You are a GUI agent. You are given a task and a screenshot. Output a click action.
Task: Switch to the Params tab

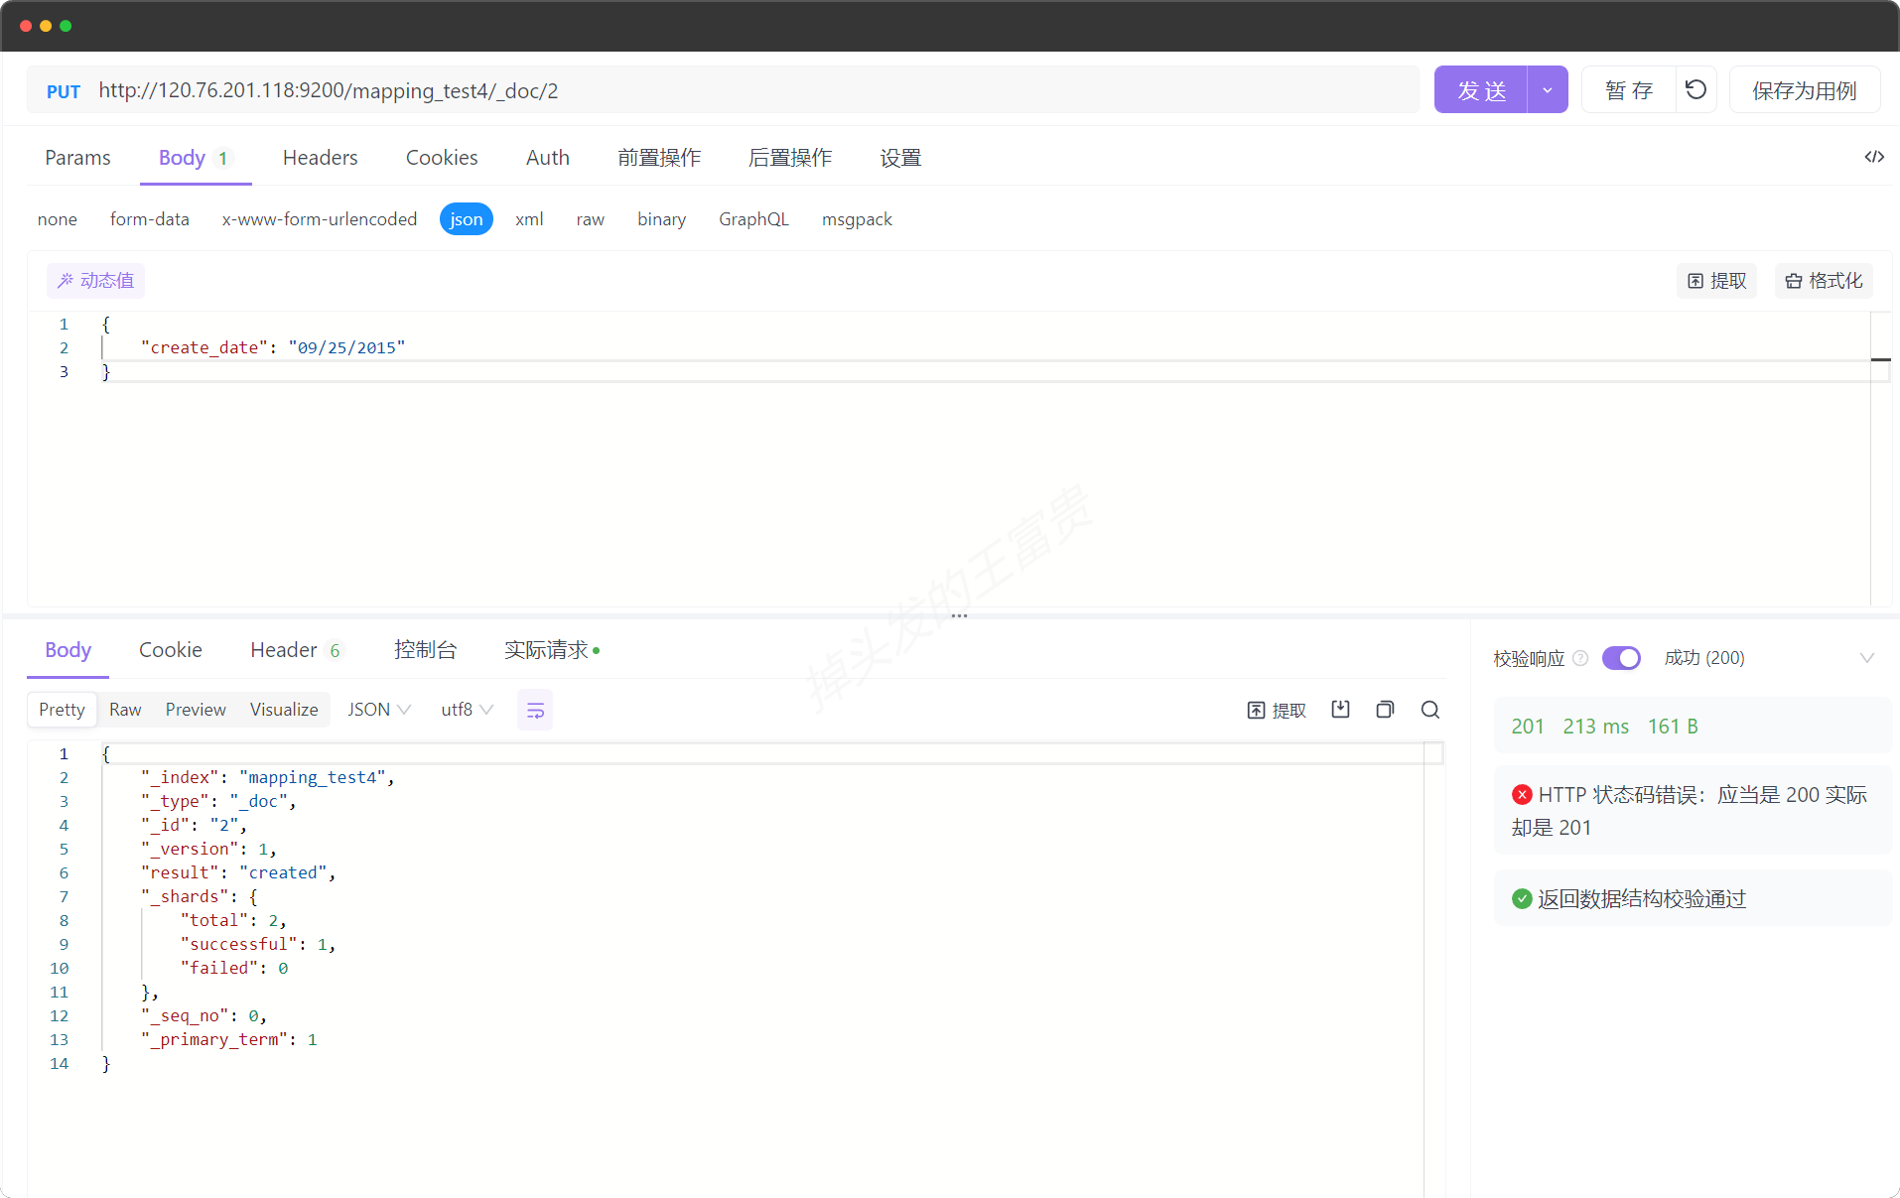coord(77,158)
